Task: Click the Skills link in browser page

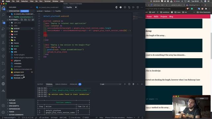Action: pos(156,17)
